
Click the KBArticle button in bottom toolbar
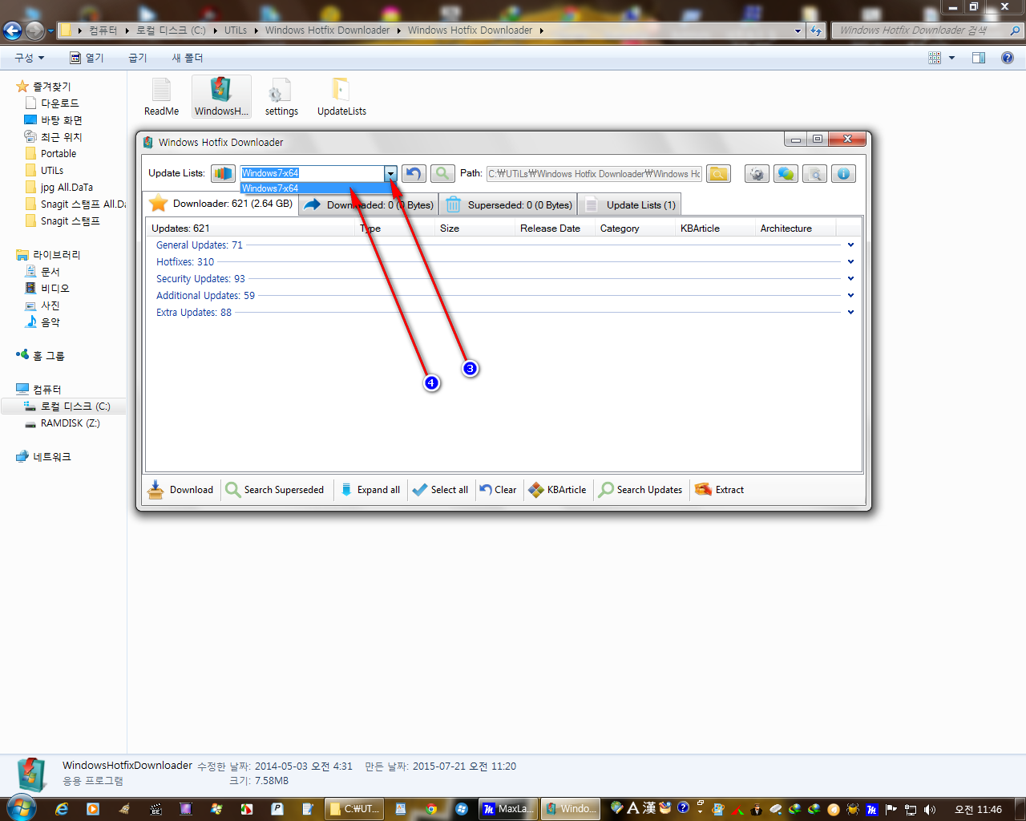point(558,490)
